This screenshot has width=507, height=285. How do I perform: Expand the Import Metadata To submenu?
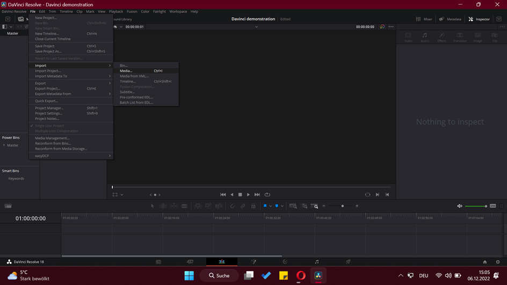click(x=71, y=76)
